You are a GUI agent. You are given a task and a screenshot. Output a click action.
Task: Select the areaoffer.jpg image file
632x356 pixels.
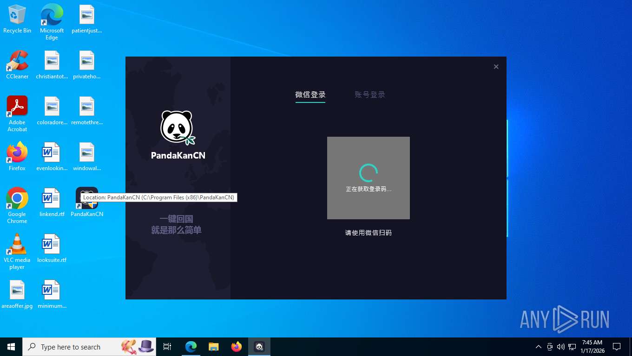(17, 294)
